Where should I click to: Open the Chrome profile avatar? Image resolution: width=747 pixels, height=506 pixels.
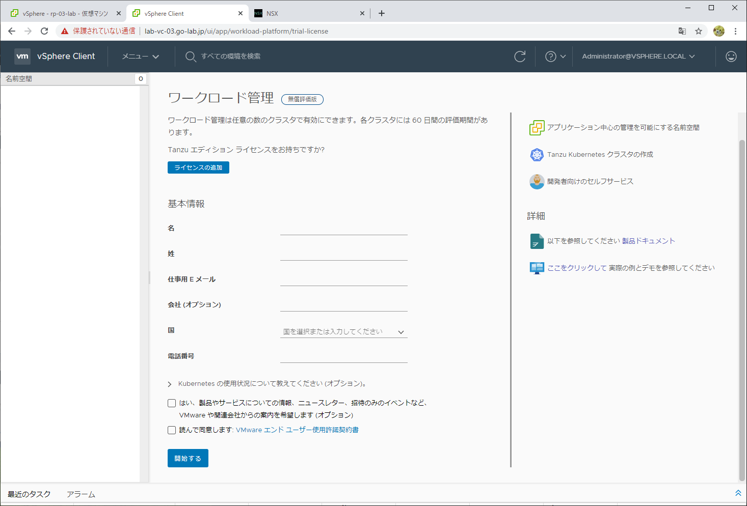(x=719, y=31)
